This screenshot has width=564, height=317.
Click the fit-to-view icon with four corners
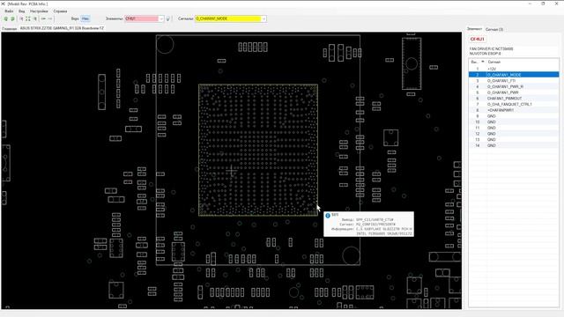(x=28, y=18)
